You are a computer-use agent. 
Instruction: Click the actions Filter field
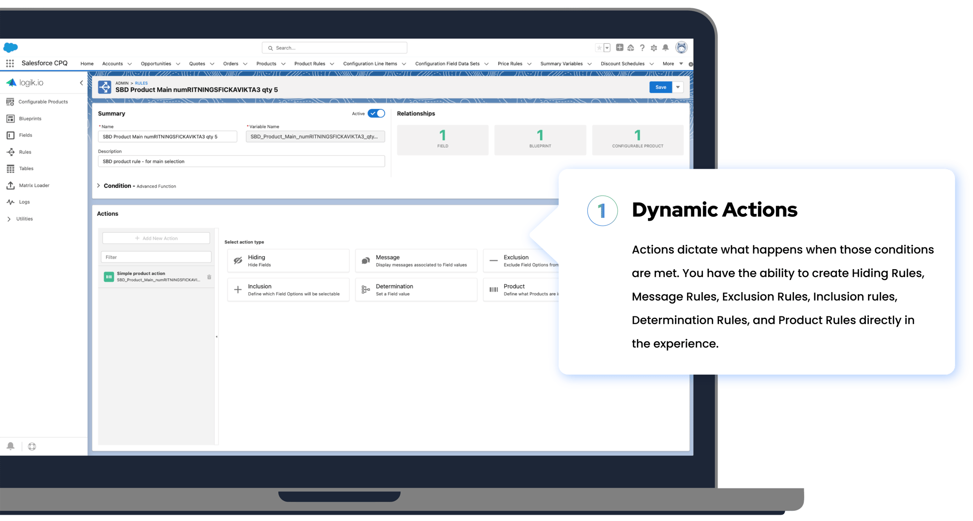156,257
